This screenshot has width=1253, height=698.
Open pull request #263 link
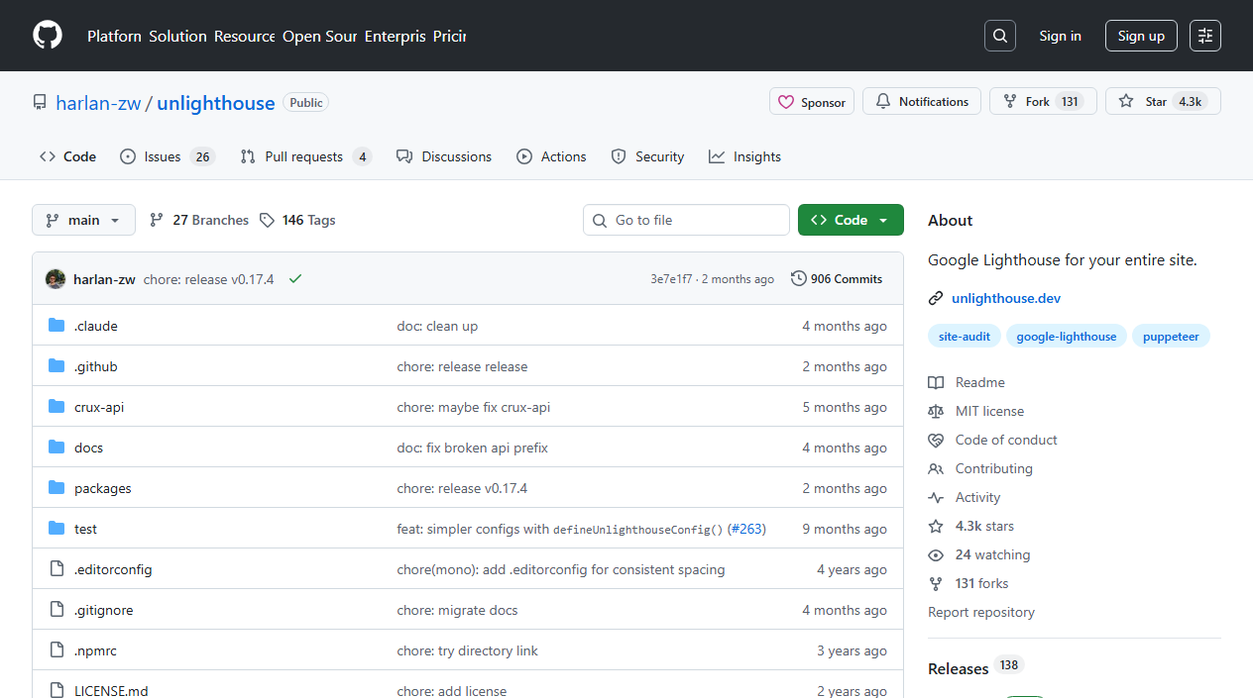(747, 529)
